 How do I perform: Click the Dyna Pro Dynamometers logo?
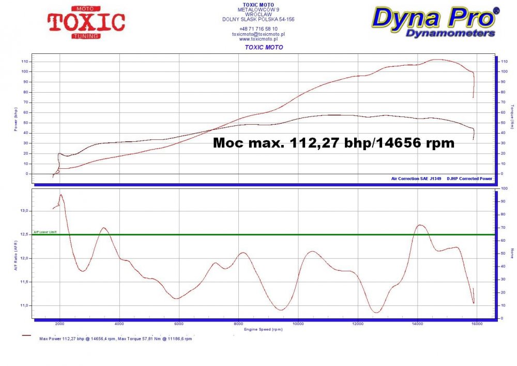click(435, 23)
